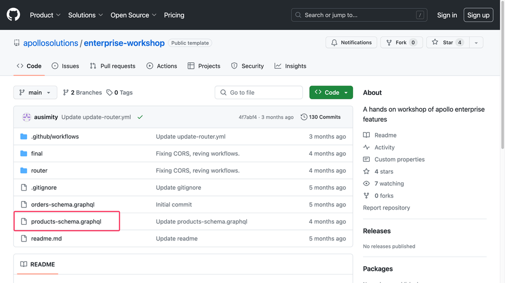Switch to the Actions tab
505x283 pixels.
161,66
